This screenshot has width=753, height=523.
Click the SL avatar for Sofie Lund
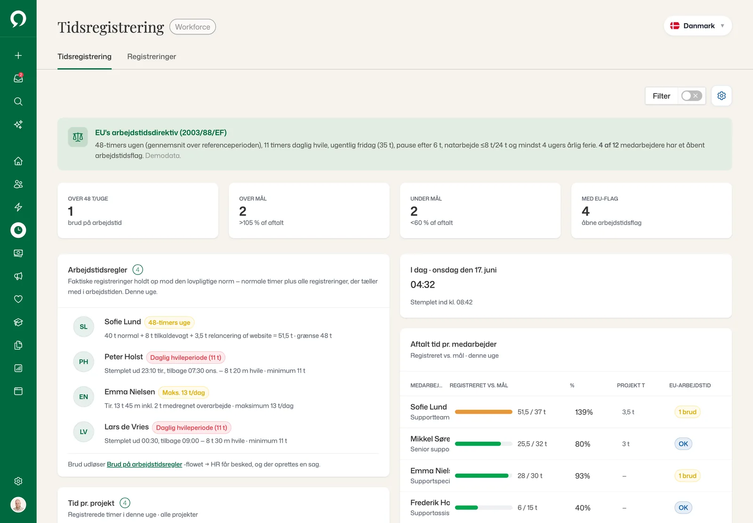pos(83,327)
